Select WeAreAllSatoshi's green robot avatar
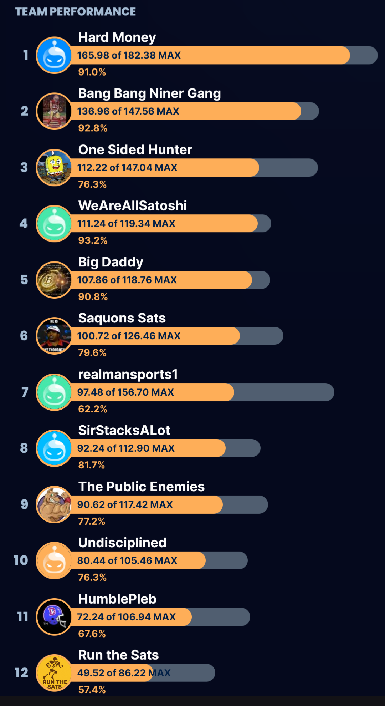The width and height of the screenshot is (385, 706). click(x=54, y=224)
